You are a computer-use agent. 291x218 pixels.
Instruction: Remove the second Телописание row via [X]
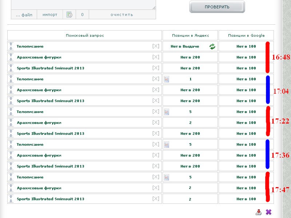click(x=156, y=79)
